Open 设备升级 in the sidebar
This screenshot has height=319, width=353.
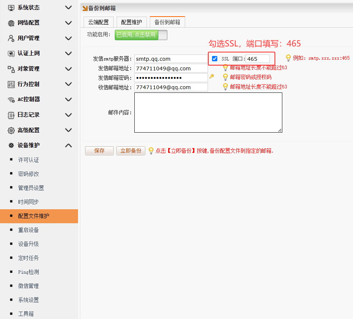(28, 244)
